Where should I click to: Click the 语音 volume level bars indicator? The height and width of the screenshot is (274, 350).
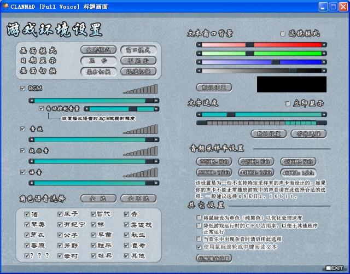[x=140, y=173]
